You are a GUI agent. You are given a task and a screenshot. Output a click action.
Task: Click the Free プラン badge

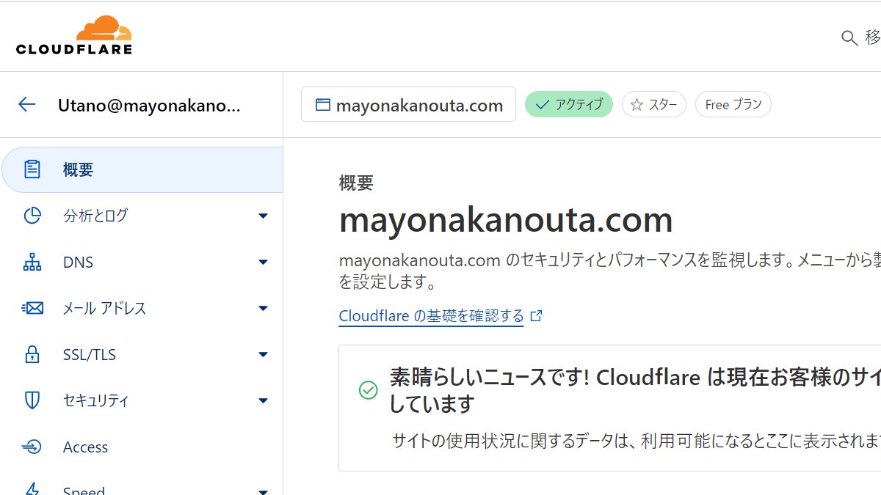click(733, 105)
